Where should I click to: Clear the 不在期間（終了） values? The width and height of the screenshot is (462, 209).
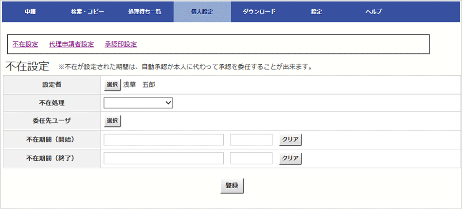tap(290, 158)
